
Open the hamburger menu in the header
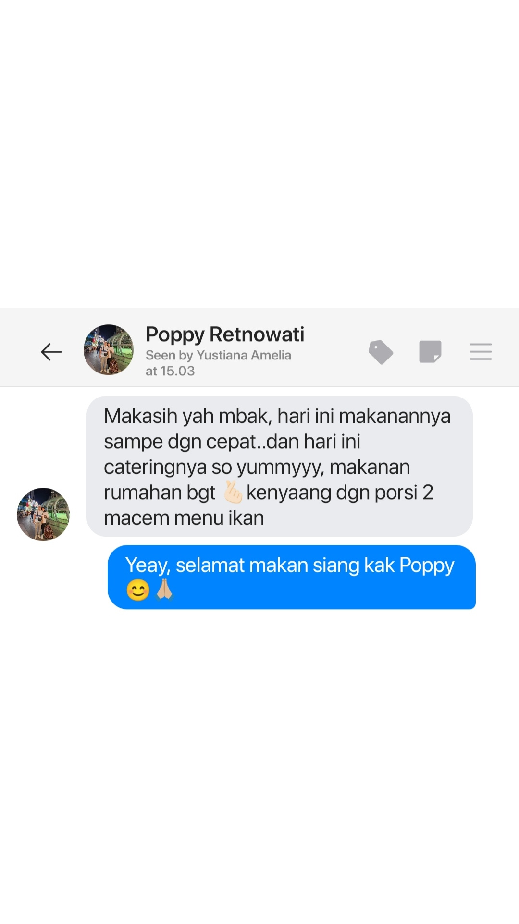tap(481, 352)
